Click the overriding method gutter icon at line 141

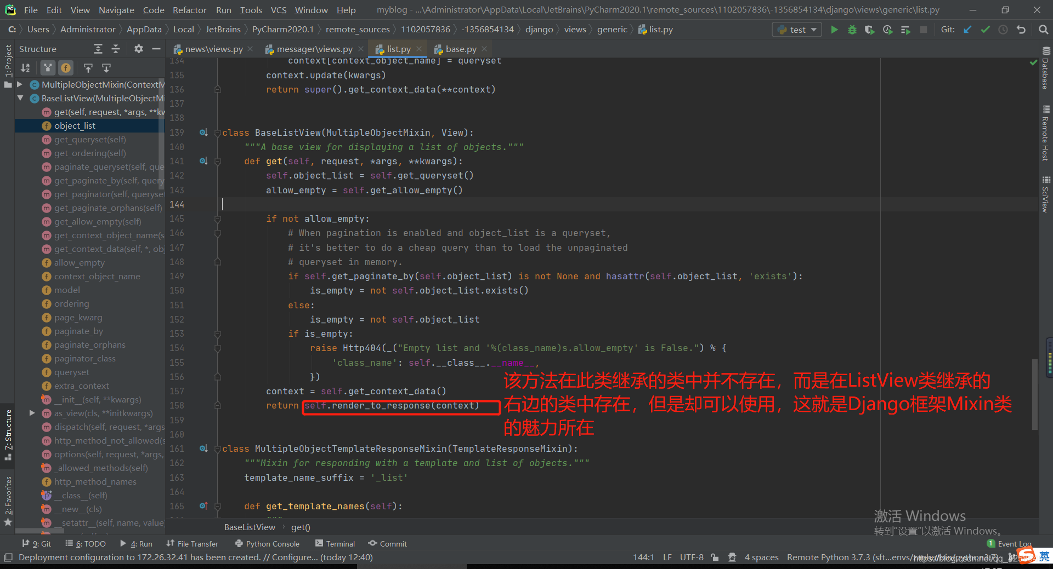pos(203,161)
